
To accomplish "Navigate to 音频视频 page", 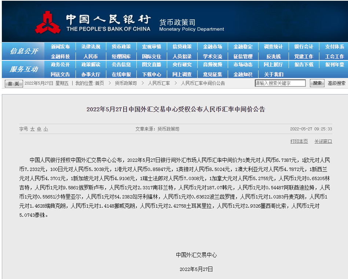I will [x=212, y=65].
